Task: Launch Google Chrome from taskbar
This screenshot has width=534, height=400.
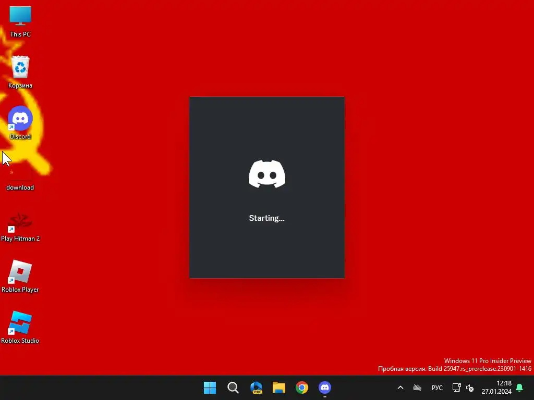Action: (x=302, y=387)
